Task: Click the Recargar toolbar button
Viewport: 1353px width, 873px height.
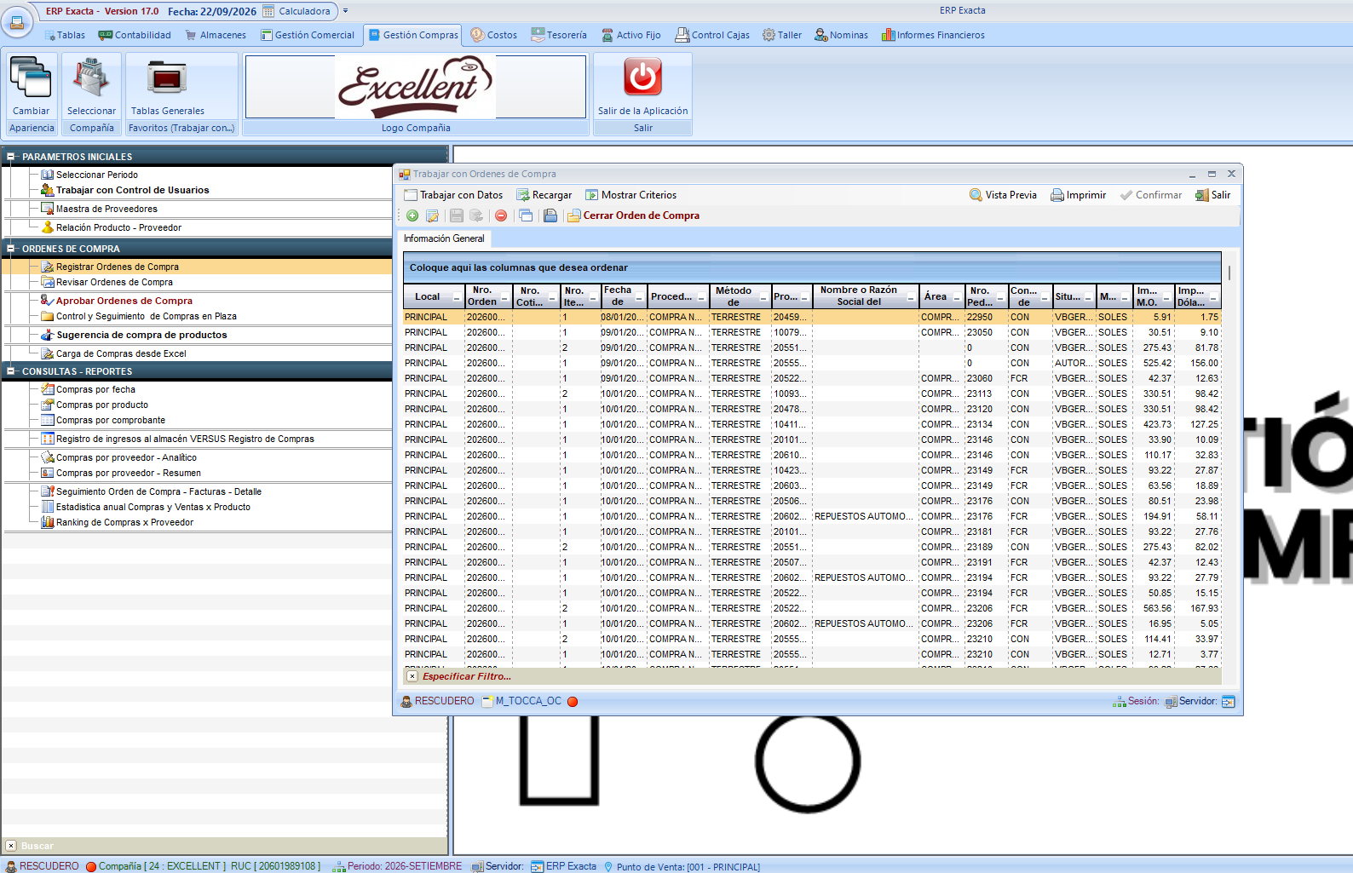Action: pos(544,195)
